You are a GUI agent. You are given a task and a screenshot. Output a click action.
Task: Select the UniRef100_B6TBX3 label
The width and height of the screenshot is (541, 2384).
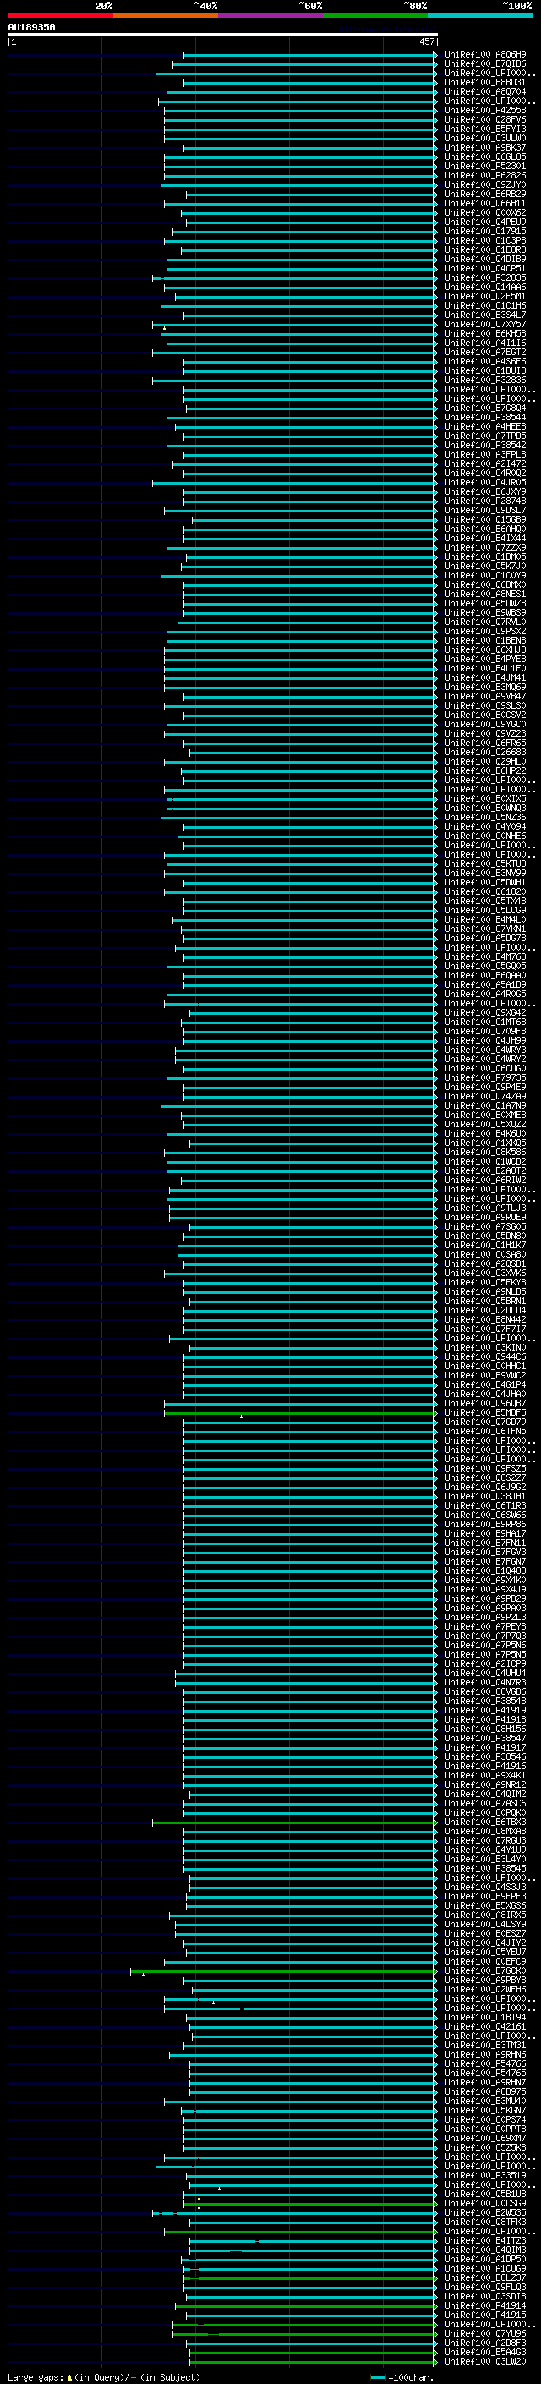484,1822
